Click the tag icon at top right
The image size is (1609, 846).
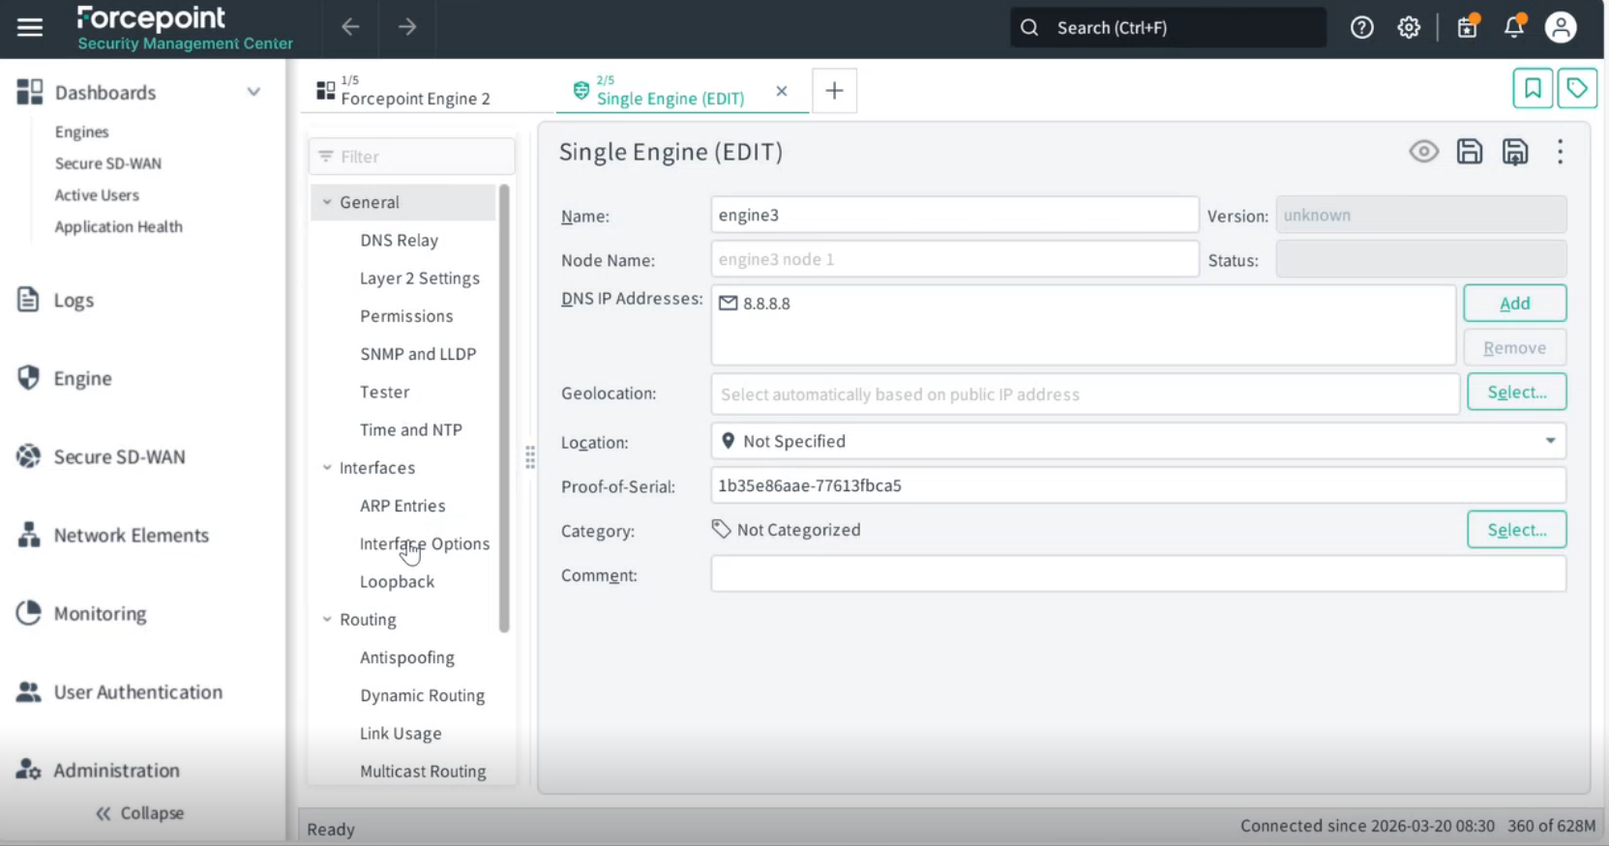tap(1577, 89)
